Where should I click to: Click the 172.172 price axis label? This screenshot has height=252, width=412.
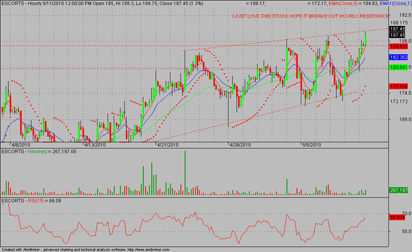(x=399, y=101)
